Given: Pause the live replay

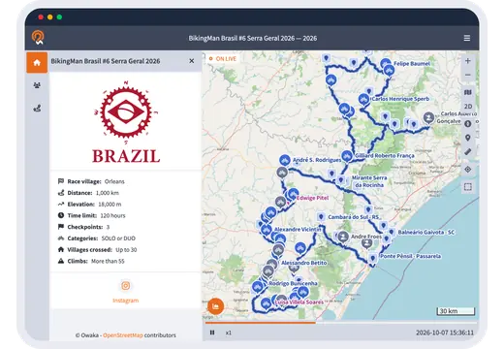Looking at the screenshot, I should coord(212,333).
